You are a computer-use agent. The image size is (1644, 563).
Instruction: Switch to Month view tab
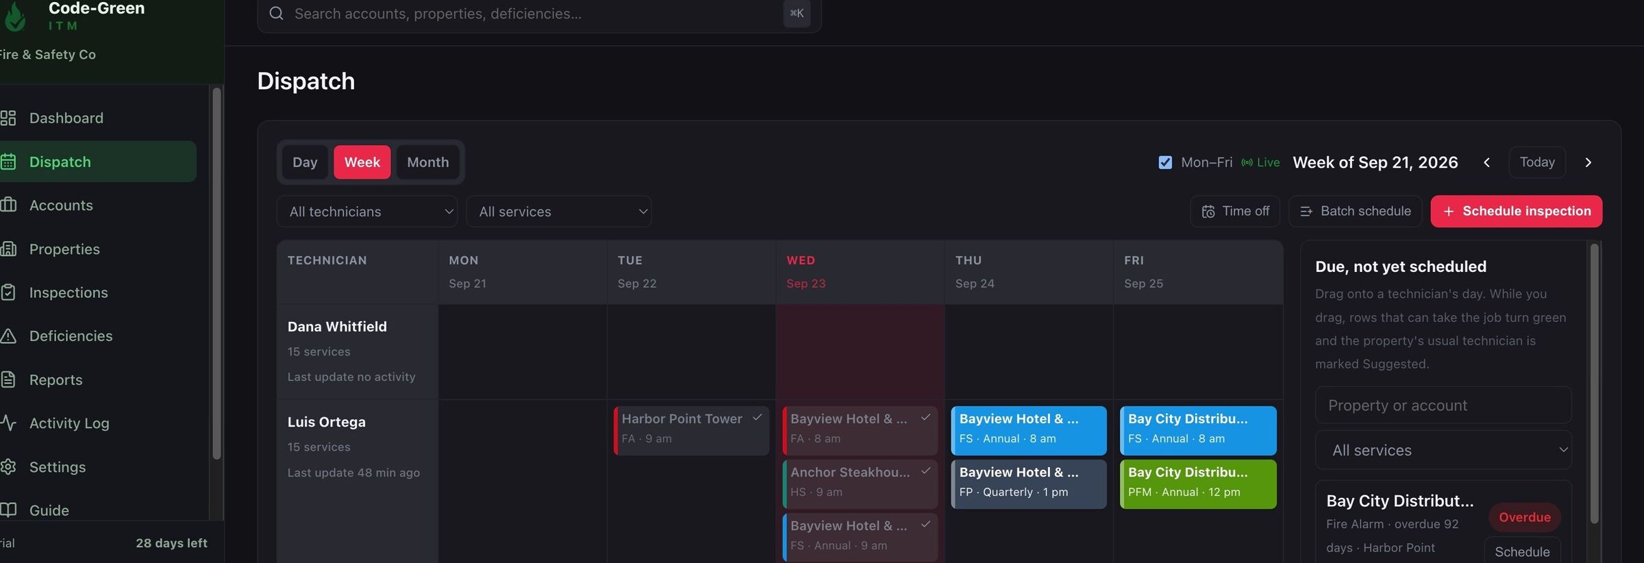pyautogui.click(x=428, y=162)
